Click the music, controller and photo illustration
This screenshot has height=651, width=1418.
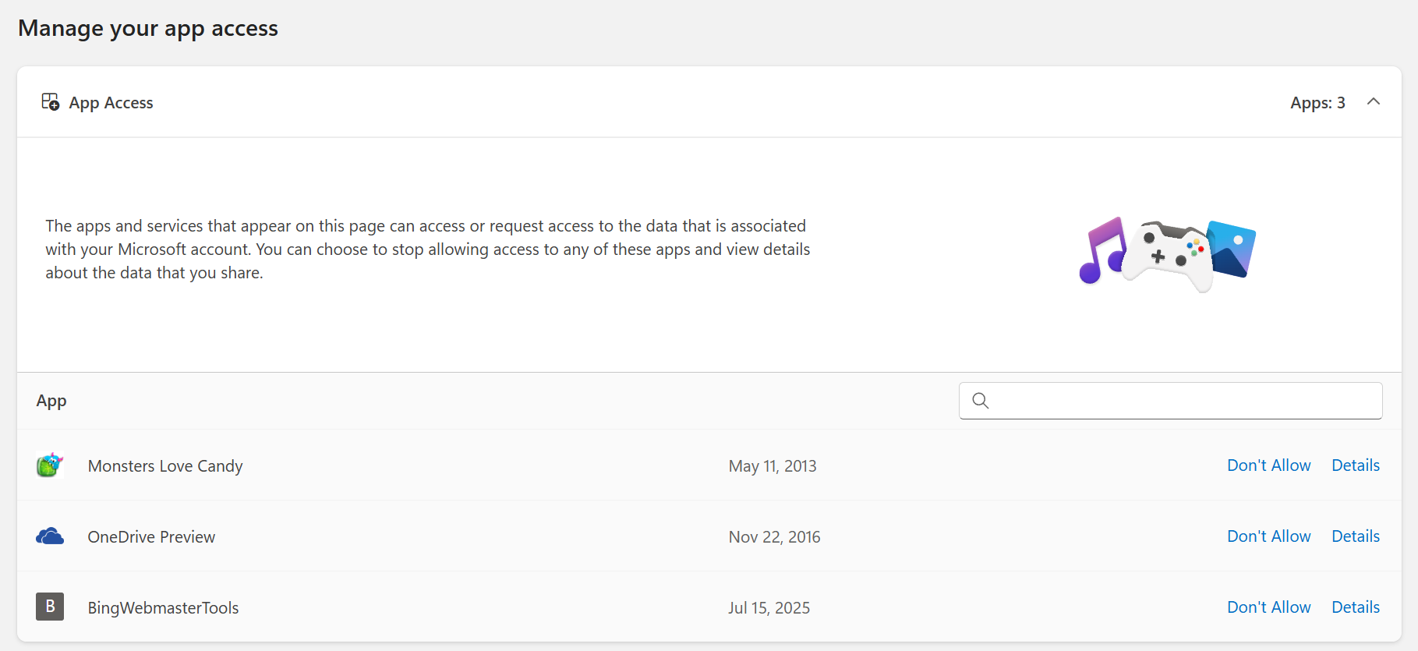tap(1167, 254)
